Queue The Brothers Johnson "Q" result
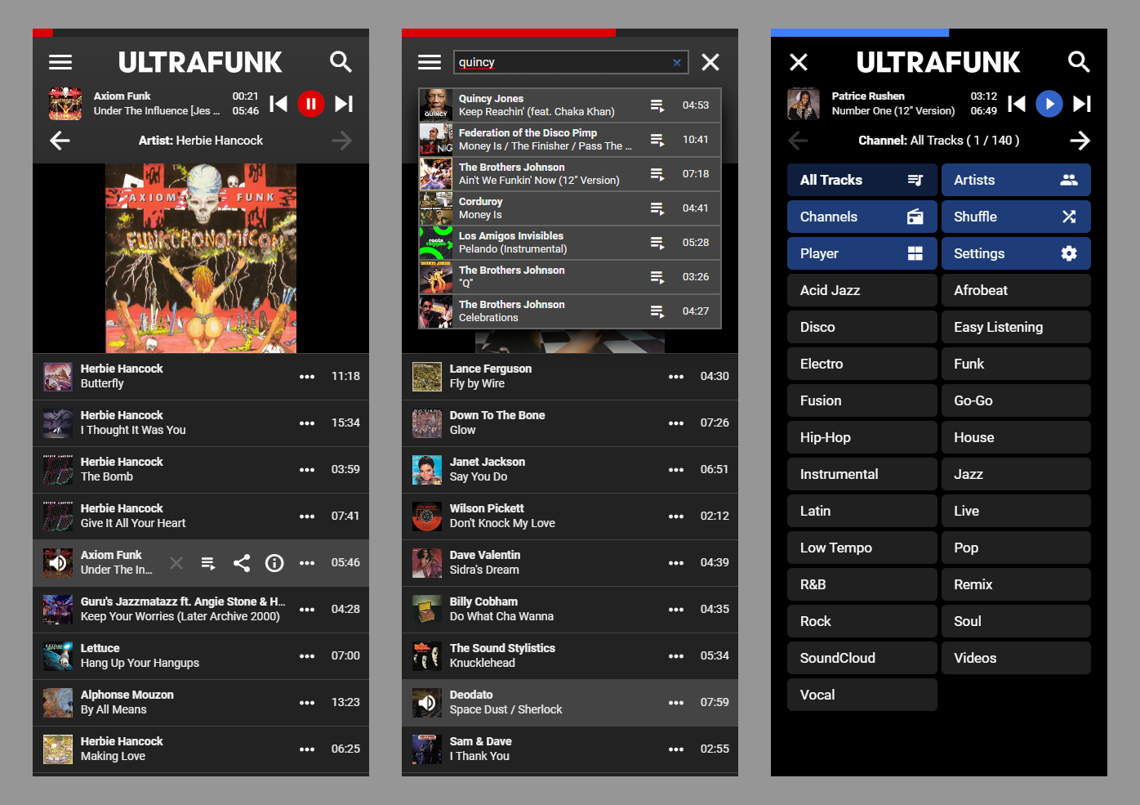Viewport: 1140px width, 805px height. tap(657, 277)
